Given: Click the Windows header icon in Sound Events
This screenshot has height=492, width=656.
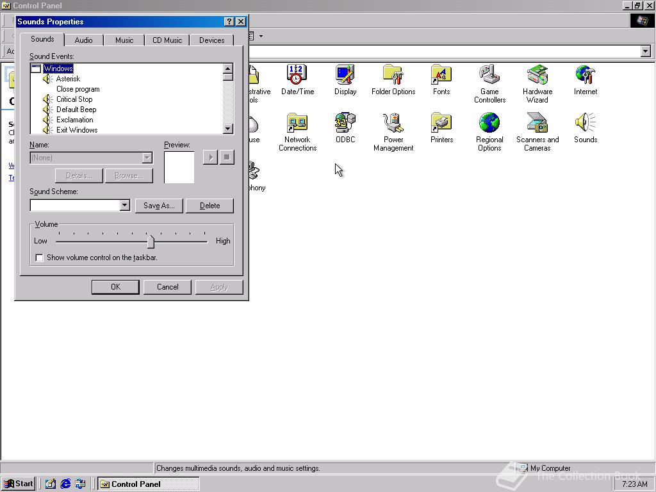Looking at the screenshot, I should 36,68.
